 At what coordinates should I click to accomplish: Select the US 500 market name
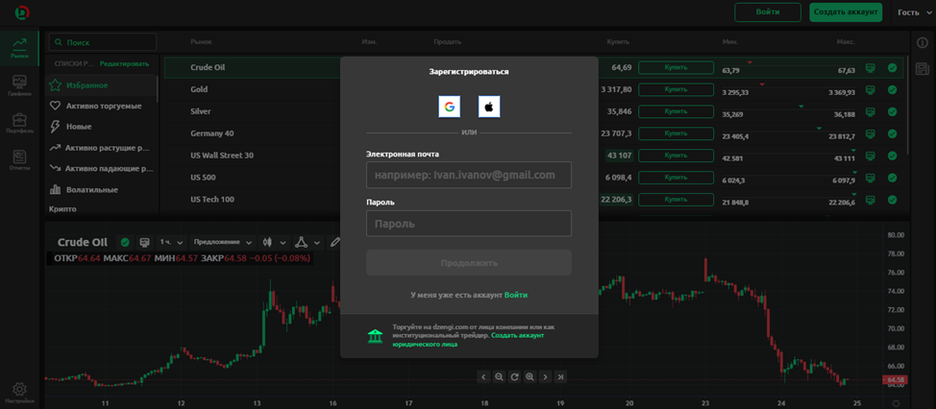[203, 178]
